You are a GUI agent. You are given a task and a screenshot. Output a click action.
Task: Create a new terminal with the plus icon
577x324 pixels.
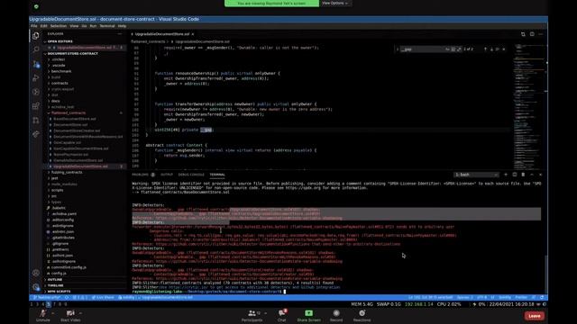[506, 175]
